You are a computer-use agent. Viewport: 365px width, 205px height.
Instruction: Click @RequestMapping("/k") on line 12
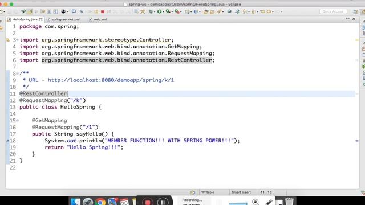click(52, 100)
